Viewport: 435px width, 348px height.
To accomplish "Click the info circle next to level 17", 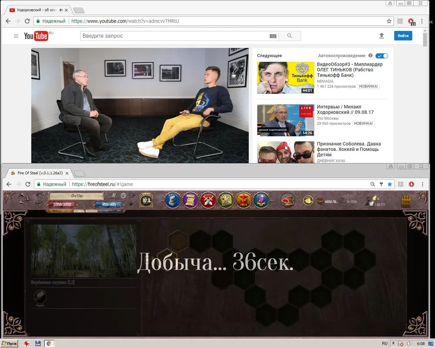I will point(123,196).
